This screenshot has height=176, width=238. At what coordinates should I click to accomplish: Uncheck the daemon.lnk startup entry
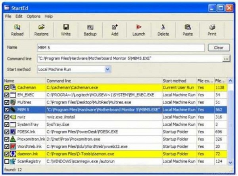(x=7, y=154)
